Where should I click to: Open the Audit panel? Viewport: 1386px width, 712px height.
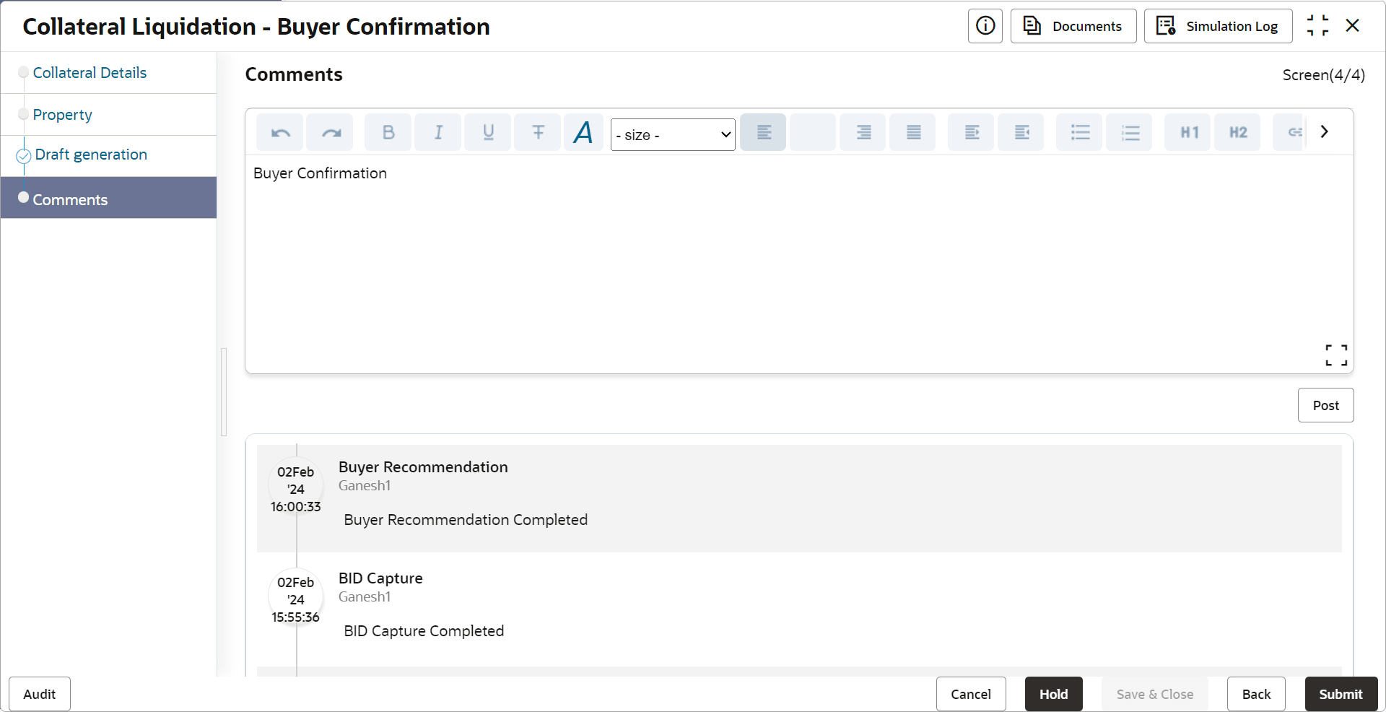tap(40, 694)
